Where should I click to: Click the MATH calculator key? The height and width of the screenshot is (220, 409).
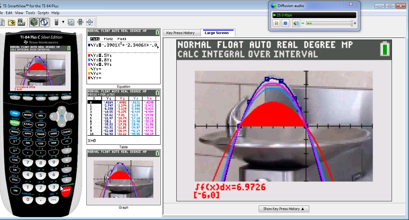[x=15, y=132]
